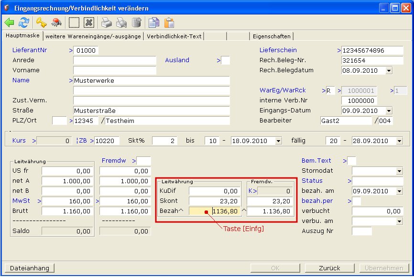Click the dashed box with X icon
Image resolution: width=414 pixels, height=277 pixels.
tap(88, 22)
